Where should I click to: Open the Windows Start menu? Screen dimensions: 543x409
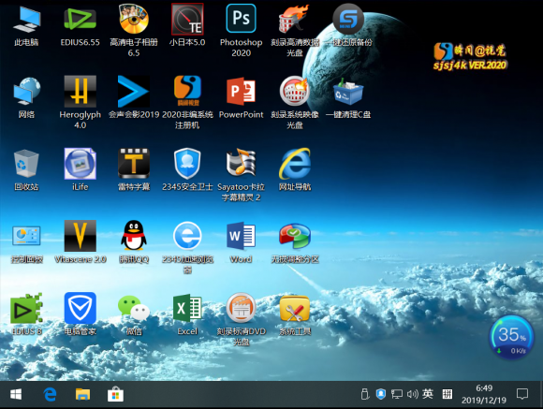point(16,394)
